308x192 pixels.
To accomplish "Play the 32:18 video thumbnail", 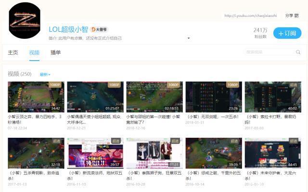I will 36,153.
